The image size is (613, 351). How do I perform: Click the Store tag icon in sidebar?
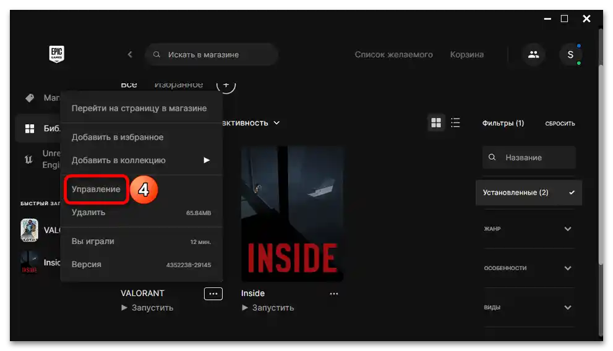pyautogui.click(x=30, y=98)
